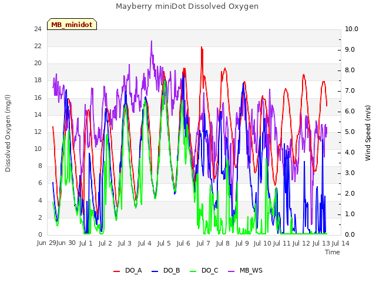Click the 16 value on left axis
The height and width of the screenshot is (282, 376).
pos(38,98)
